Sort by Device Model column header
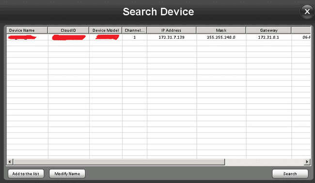 [x=106, y=30]
